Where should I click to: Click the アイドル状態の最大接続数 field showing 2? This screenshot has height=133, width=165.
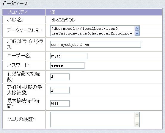[x=60, y=90]
